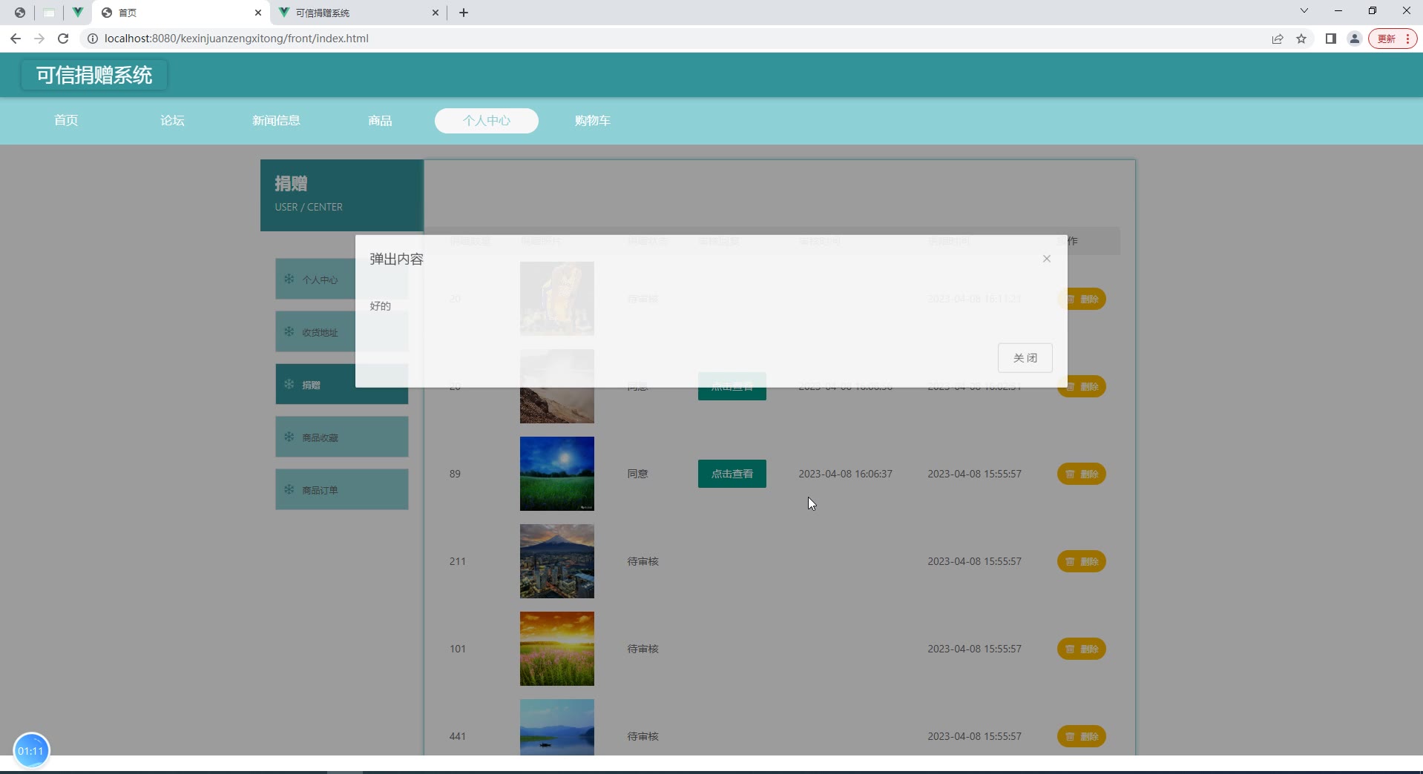This screenshot has width=1423, height=774.
Task: Go to 新闻信息 in the navigation
Action: pos(276,121)
